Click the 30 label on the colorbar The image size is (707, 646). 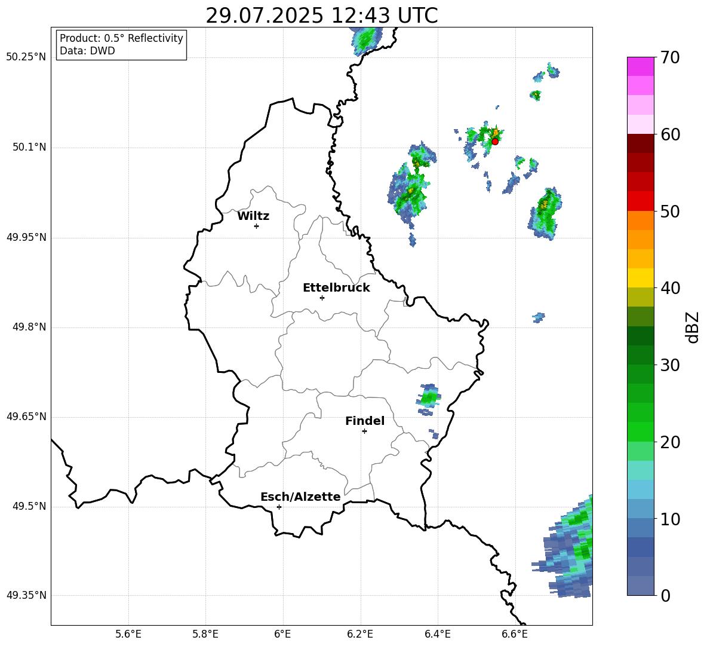[670, 365]
